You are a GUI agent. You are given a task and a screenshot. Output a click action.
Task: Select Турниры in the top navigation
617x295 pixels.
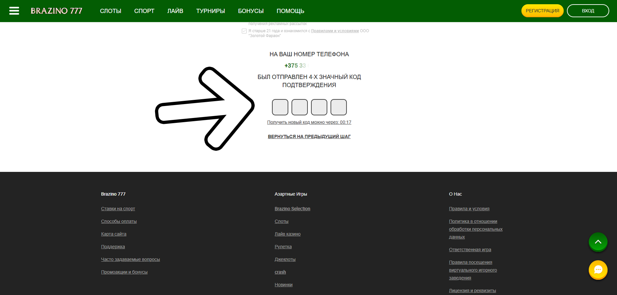[211, 11]
